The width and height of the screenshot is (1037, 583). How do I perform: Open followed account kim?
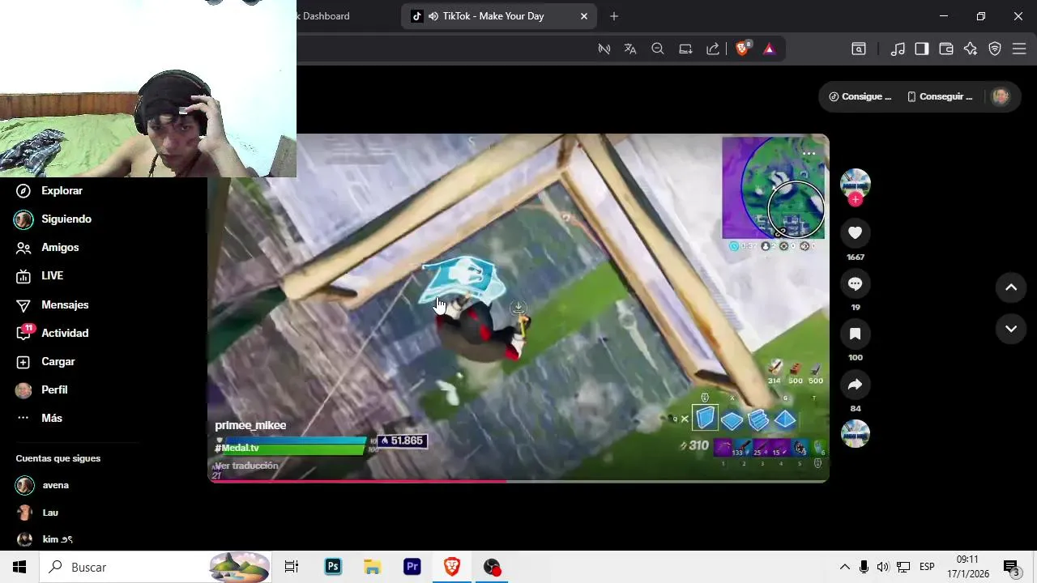(x=45, y=539)
